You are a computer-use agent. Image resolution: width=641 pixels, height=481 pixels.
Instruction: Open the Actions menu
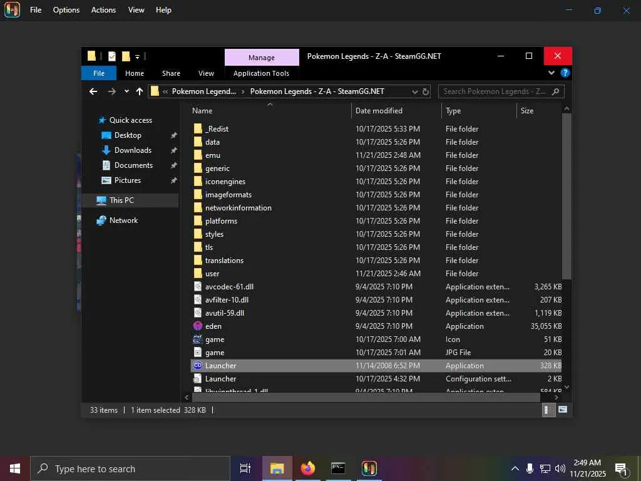pyautogui.click(x=103, y=10)
